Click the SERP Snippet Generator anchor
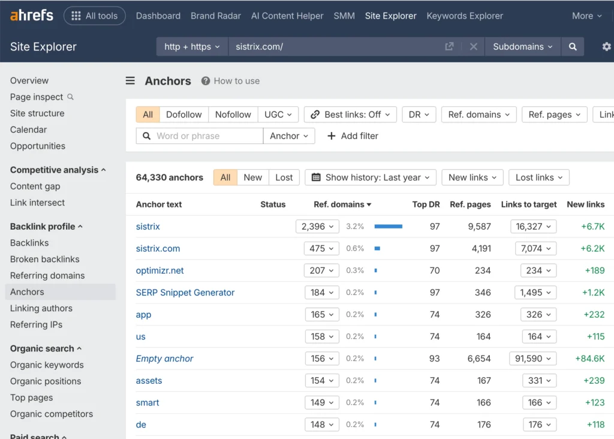The image size is (614, 439). pos(185,293)
